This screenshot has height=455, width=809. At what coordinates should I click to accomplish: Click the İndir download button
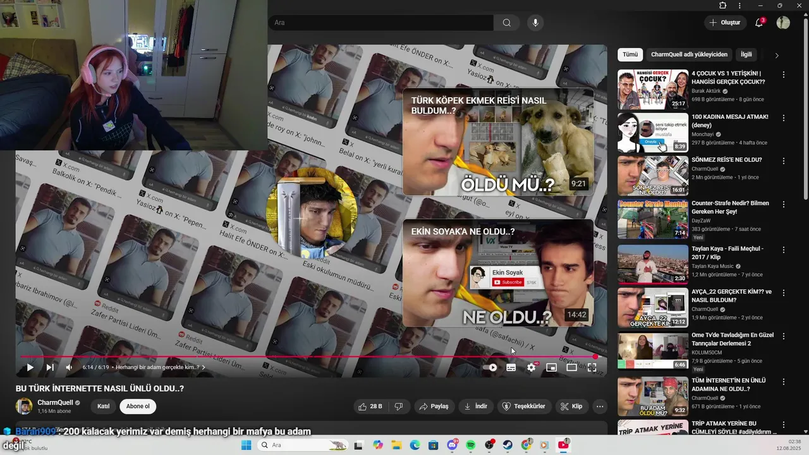[475, 406]
